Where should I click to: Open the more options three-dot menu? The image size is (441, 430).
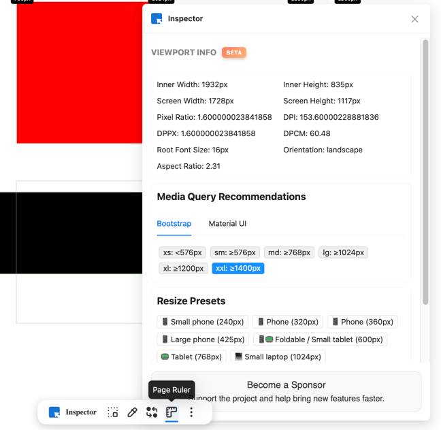pyautogui.click(x=191, y=412)
